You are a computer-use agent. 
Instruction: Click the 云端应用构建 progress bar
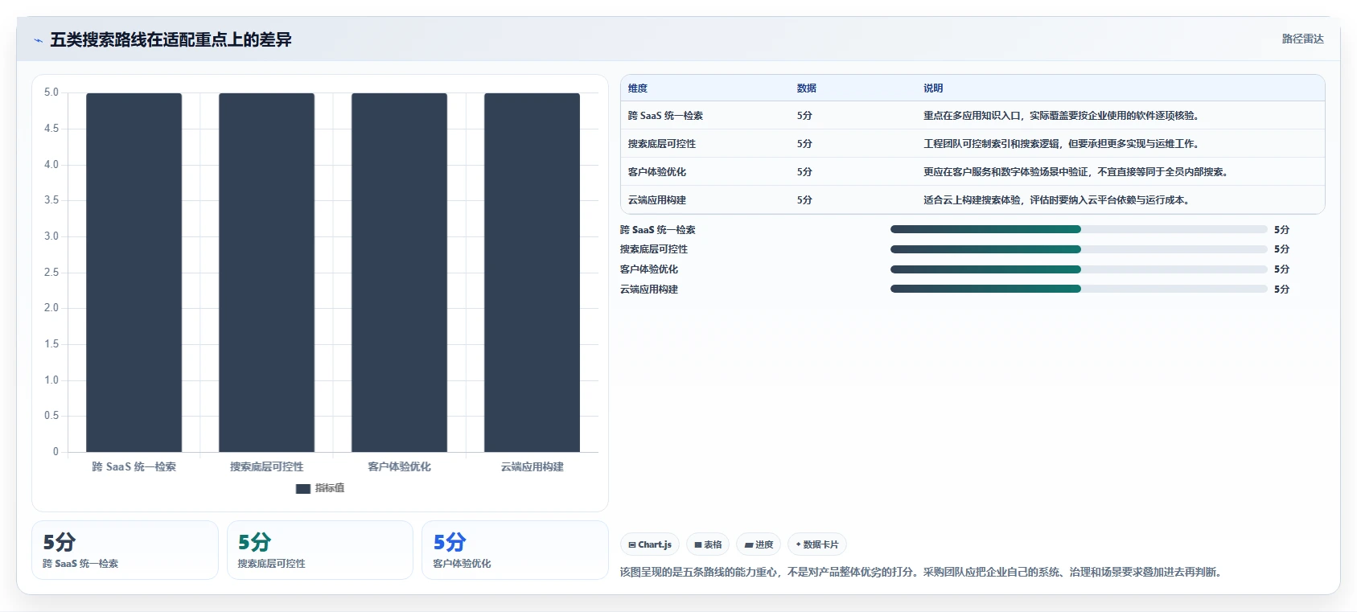click(x=1079, y=290)
